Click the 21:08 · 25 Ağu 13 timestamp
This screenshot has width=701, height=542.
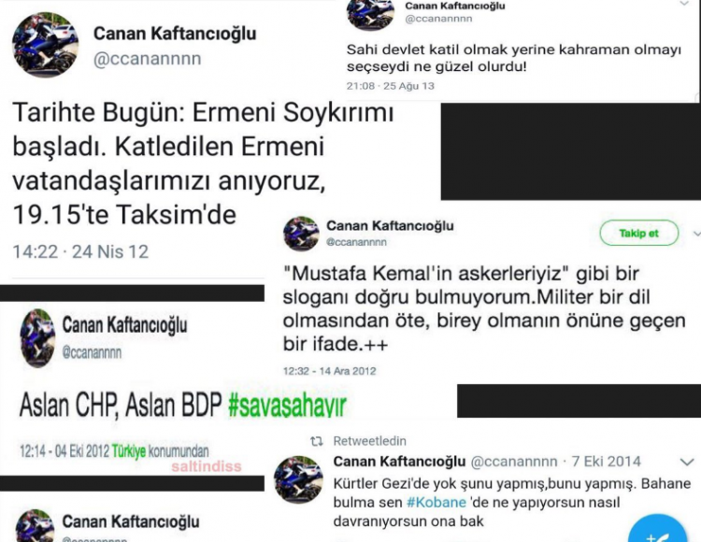coord(391,86)
